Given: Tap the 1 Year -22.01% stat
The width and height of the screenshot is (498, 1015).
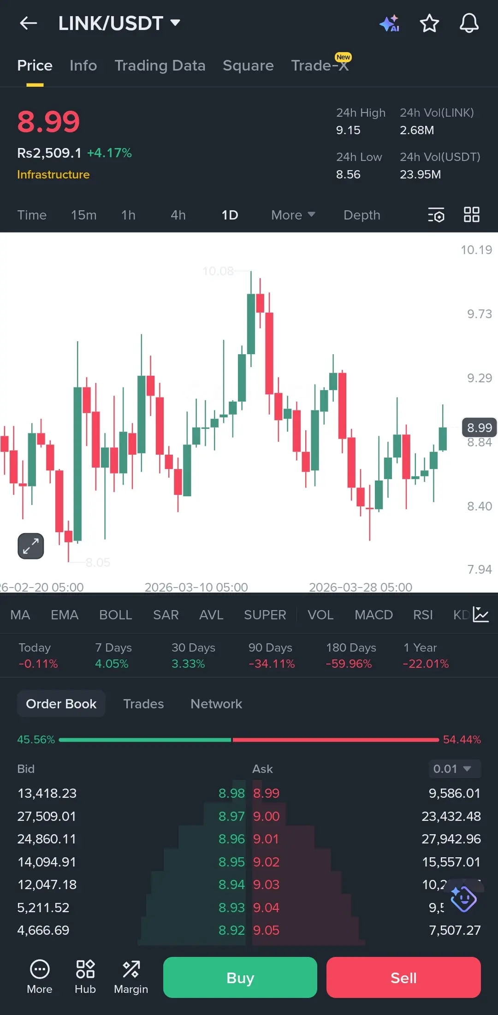Looking at the screenshot, I should pyautogui.click(x=426, y=656).
